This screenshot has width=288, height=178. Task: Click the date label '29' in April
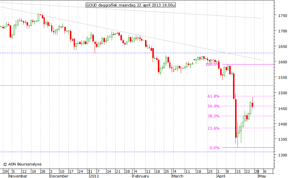[257, 171]
